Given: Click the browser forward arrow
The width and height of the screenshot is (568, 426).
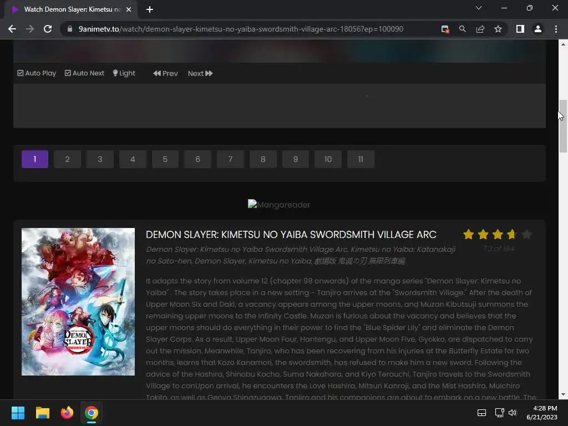Looking at the screenshot, I should [x=30, y=29].
